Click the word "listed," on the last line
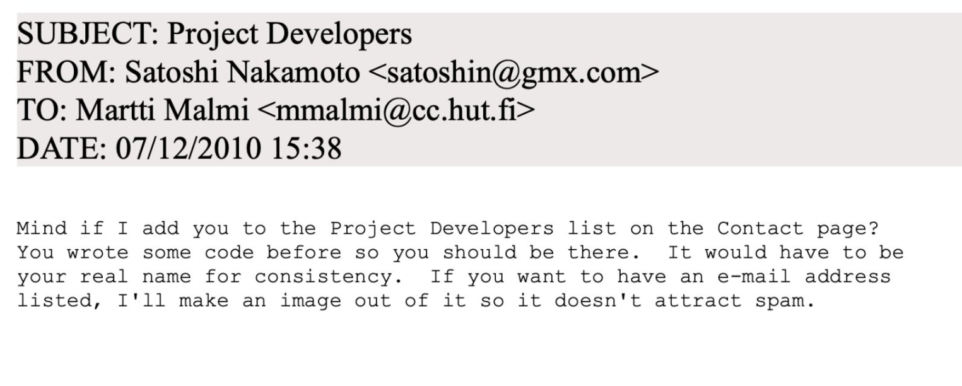The height and width of the screenshot is (386, 962). tap(60, 301)
